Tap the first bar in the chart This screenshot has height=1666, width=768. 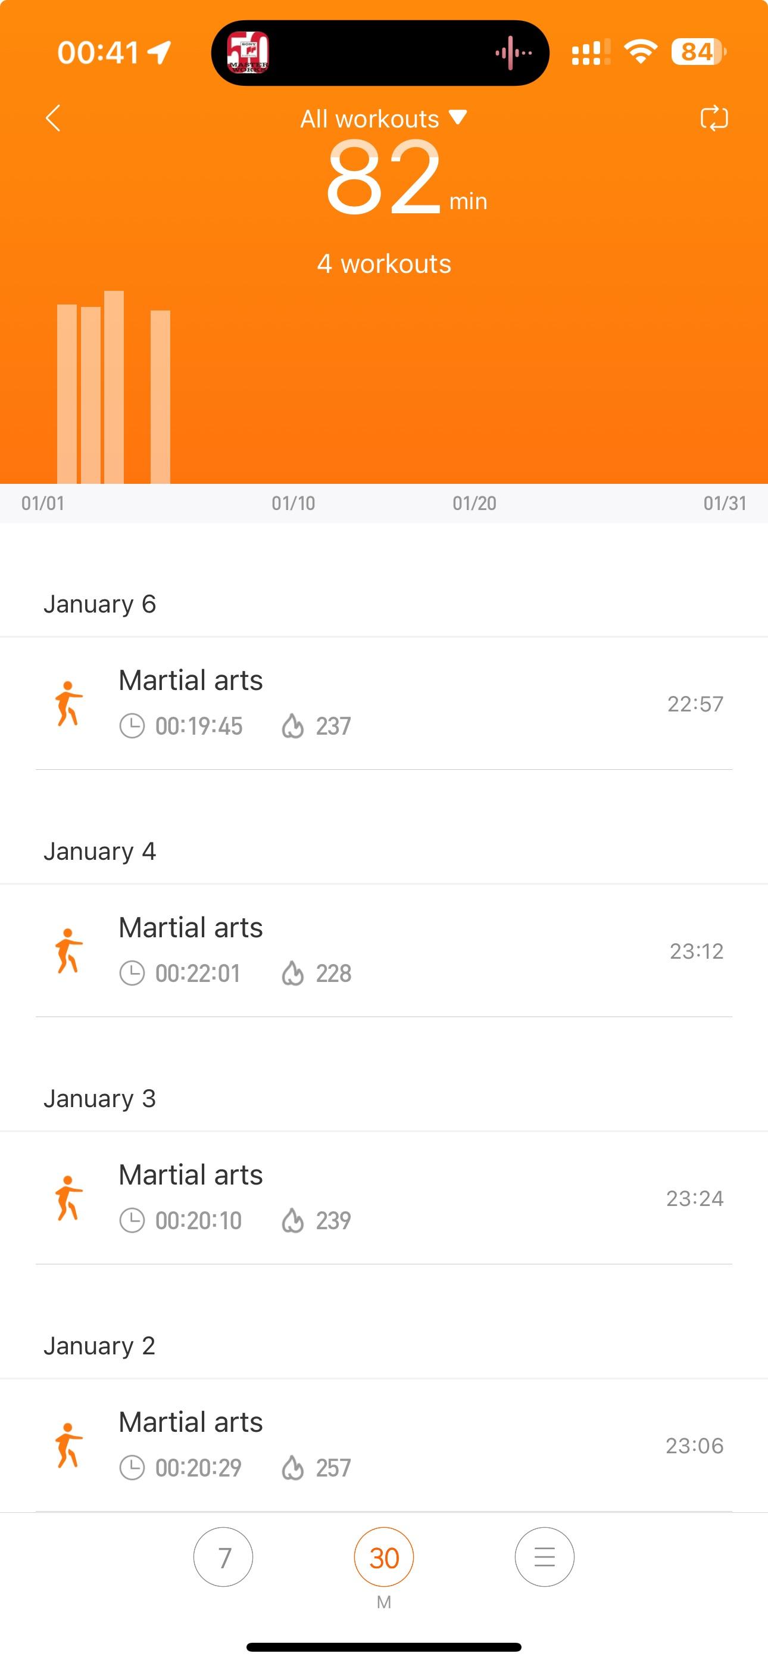tap(67, 394)
